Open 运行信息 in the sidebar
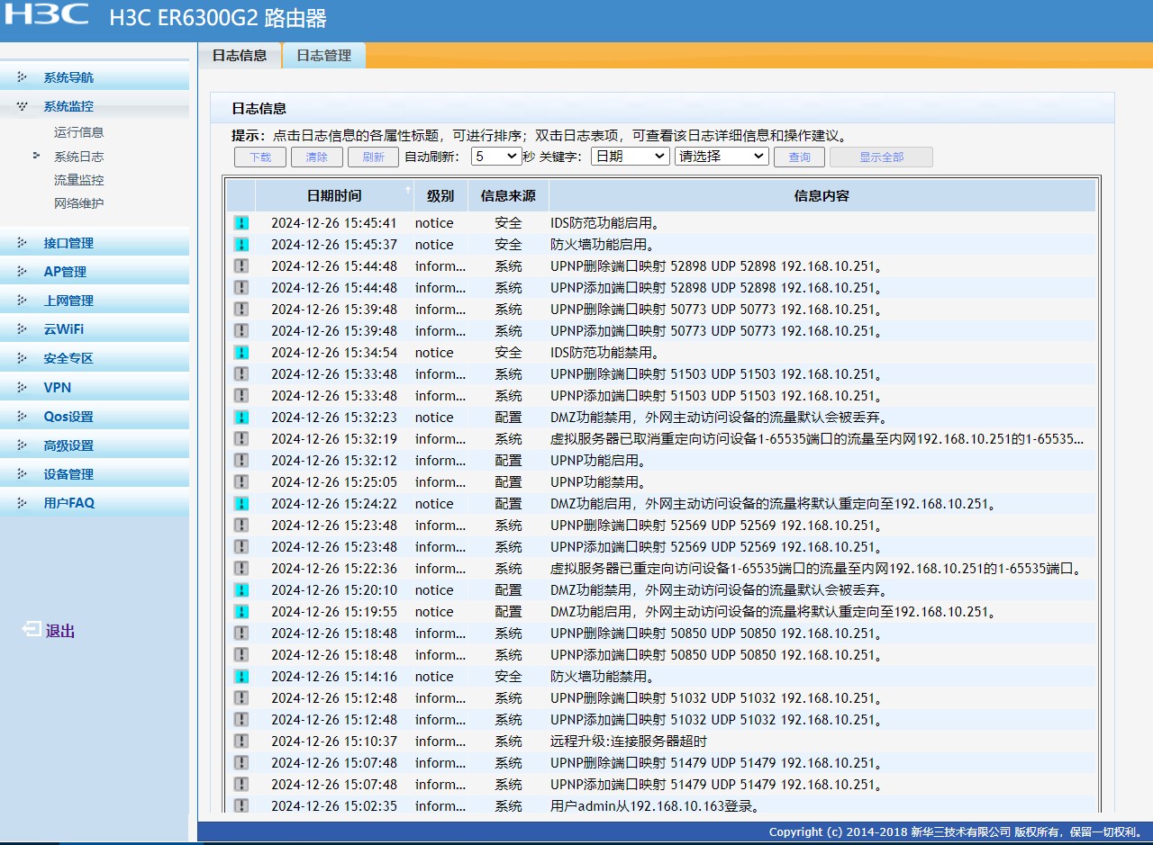 tap(79, 132)
